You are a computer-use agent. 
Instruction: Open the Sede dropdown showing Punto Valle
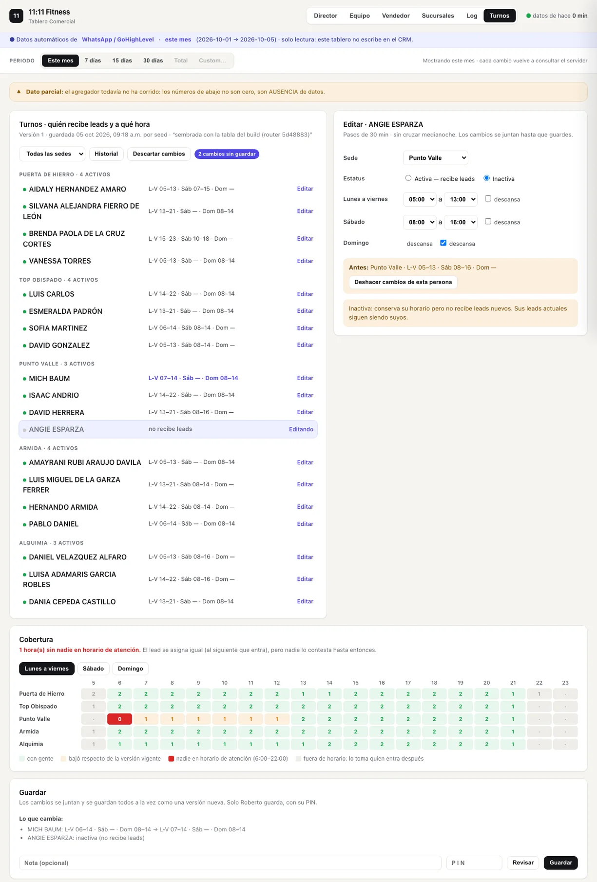pyautogui.click(x=436, y=158)
